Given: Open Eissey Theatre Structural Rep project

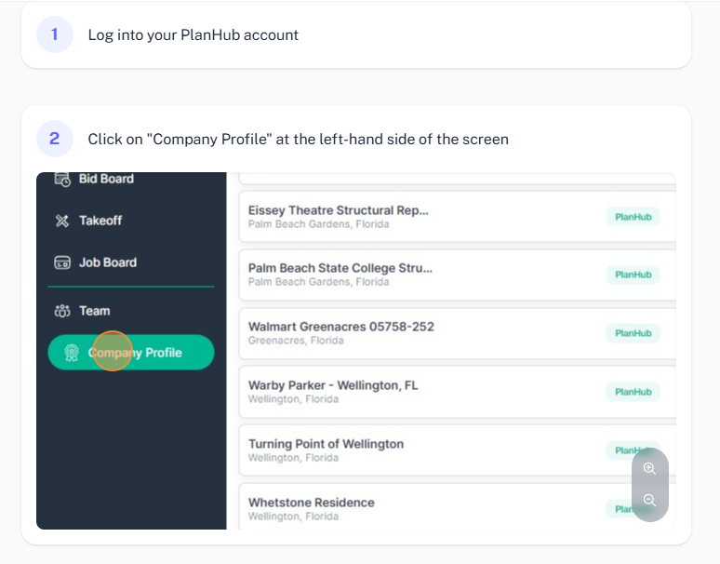Looking at the screenshot, I should pos(458,217).
